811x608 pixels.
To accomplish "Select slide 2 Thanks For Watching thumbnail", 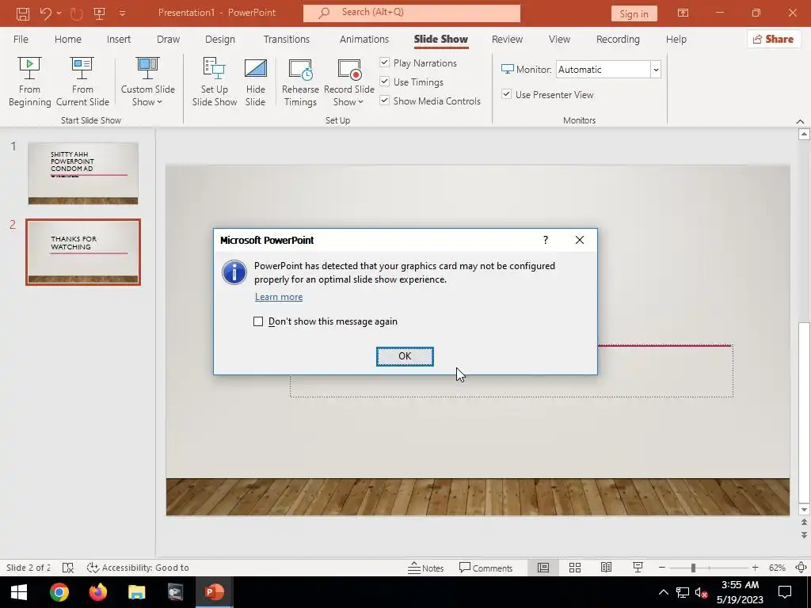I will click(82, 252).
